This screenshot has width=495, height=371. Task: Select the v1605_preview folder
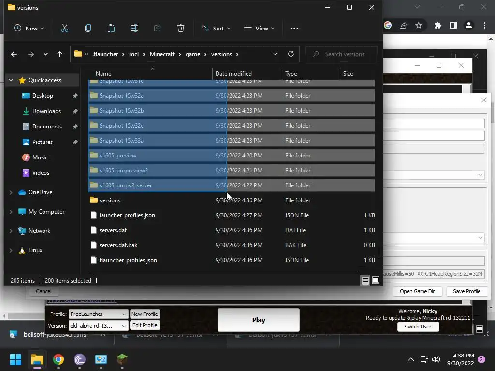pyautogui.click(x=232, y=156)
